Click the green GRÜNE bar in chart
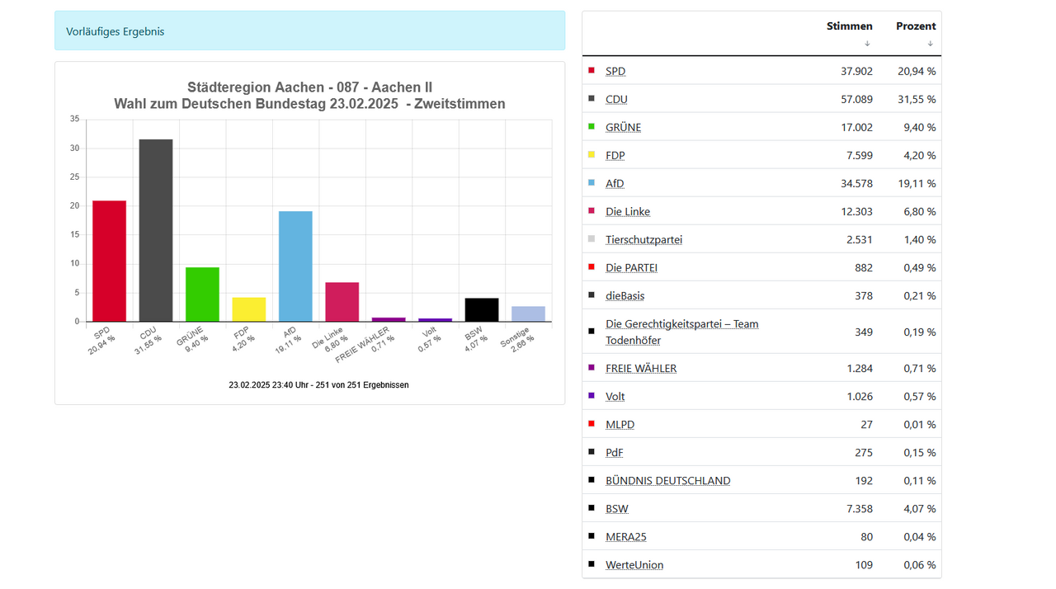Image resolution: width=1056 pixels, height=589 pixels. tap(202, 294)
